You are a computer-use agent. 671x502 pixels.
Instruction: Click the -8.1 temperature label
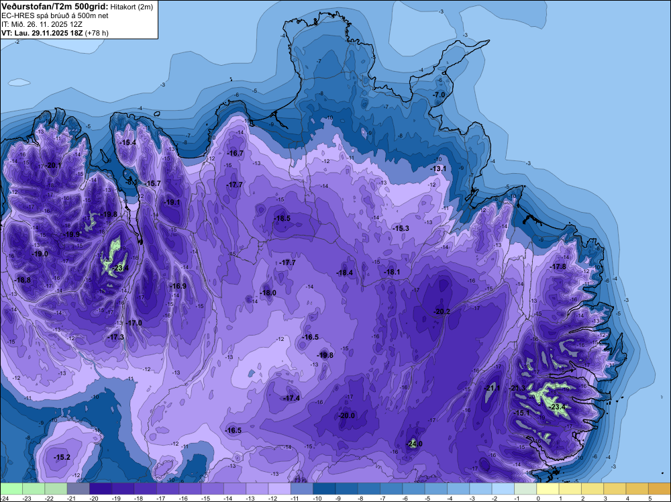(x=132, y=183)
